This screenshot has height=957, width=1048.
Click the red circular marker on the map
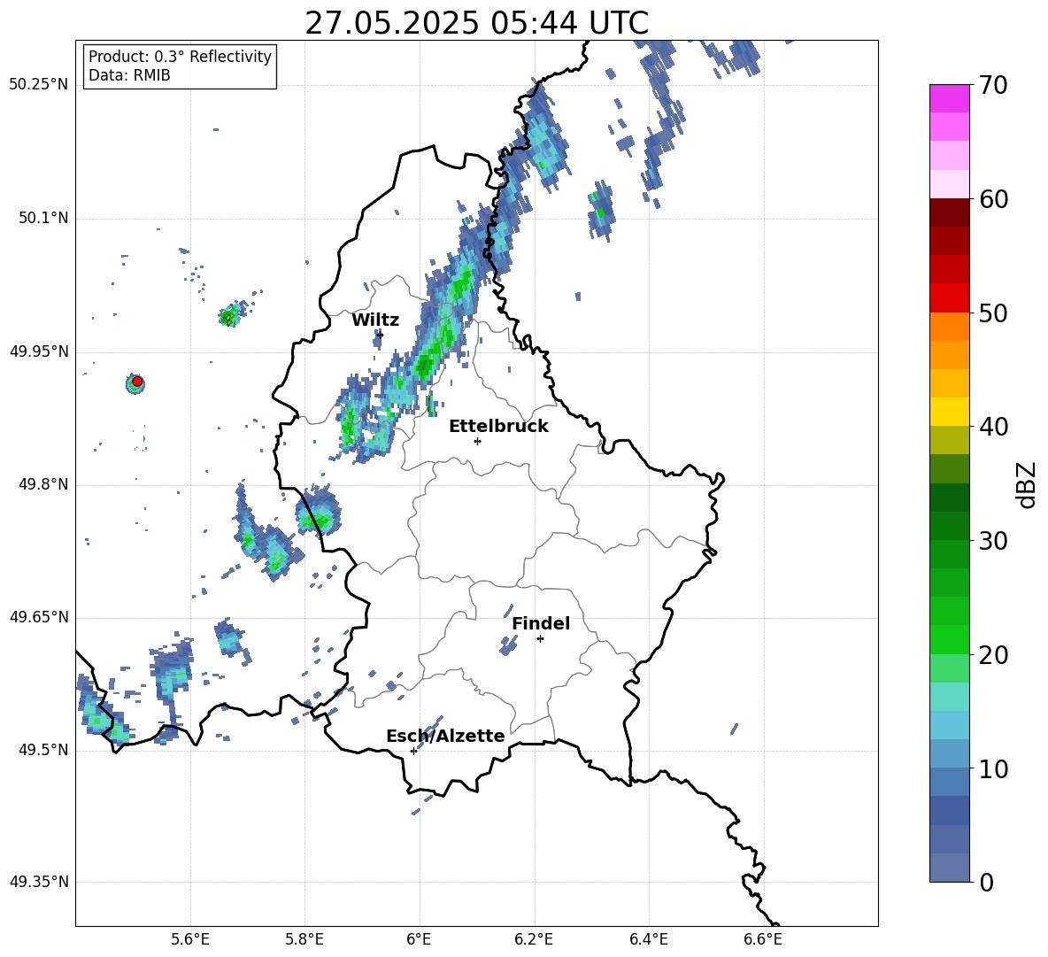[x=137, y=382]
